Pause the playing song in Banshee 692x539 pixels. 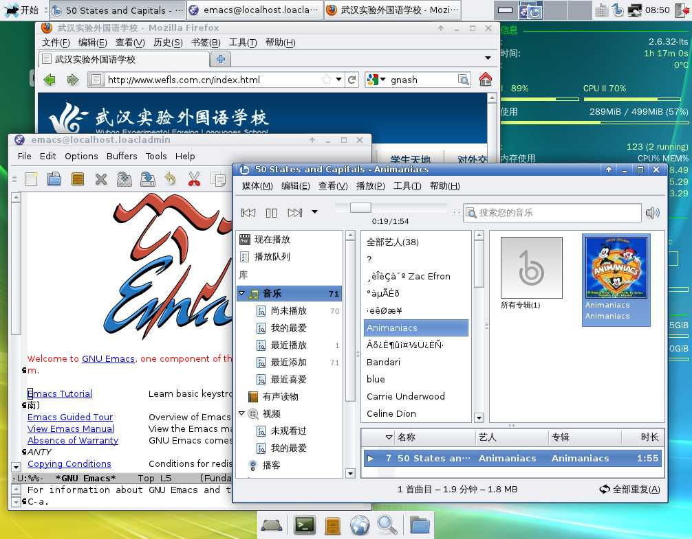(272, 213)
